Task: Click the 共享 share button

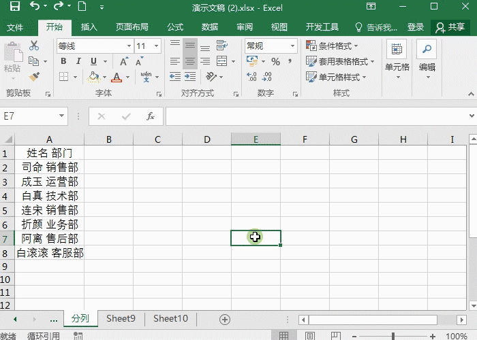Action: [450, 27]
